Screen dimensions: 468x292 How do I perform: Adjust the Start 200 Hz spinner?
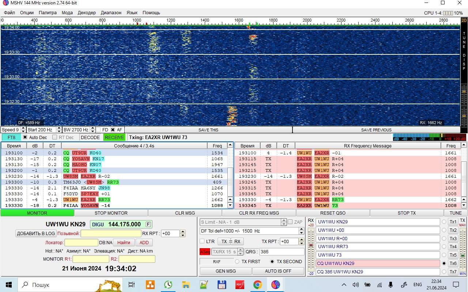(x=59, y=130)
